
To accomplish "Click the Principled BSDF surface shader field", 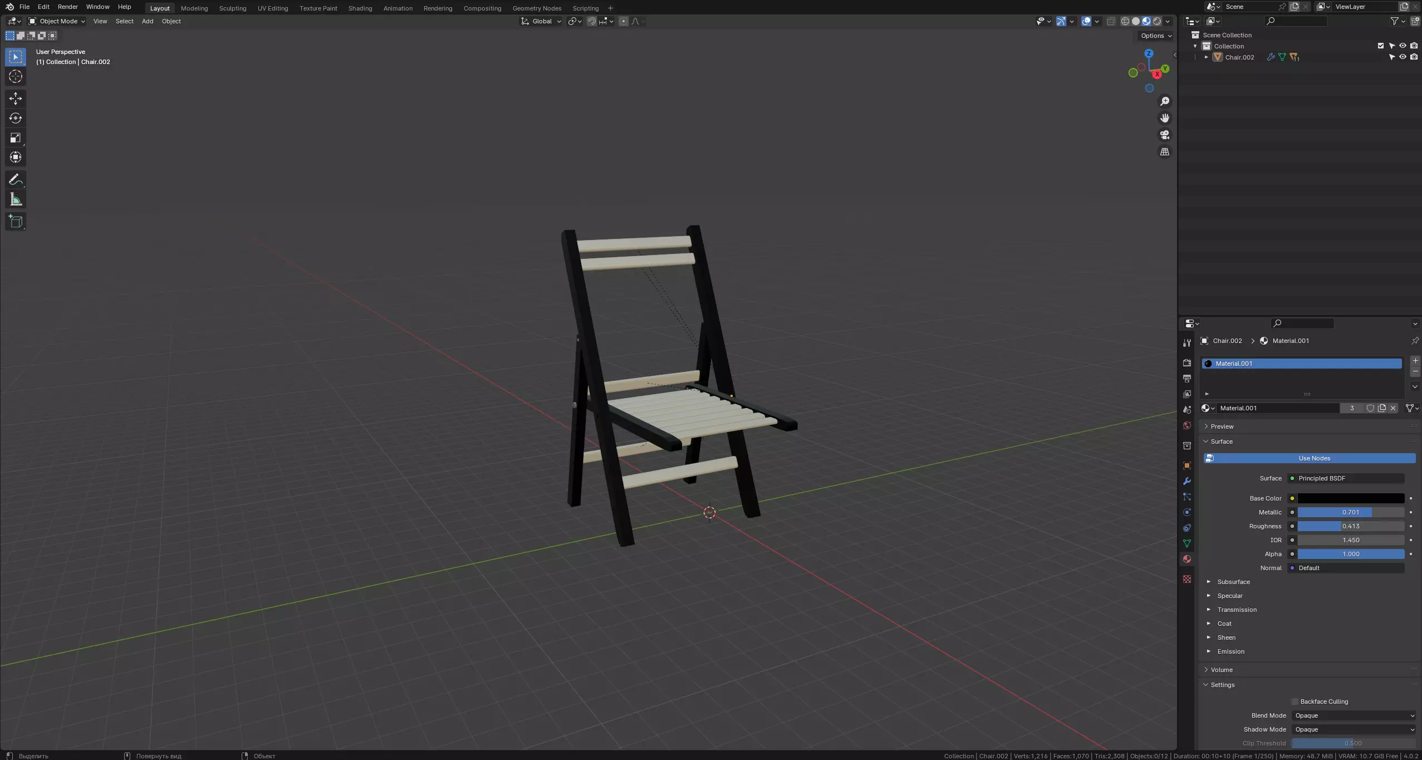I will coord(1346,478).
